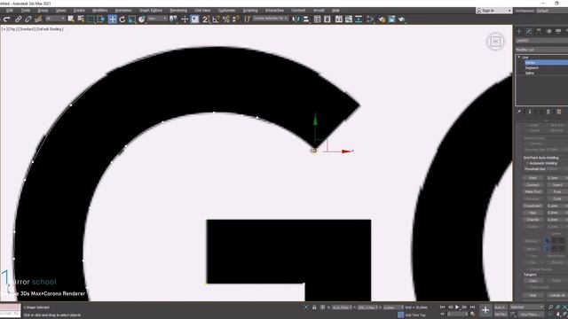Screen dimensions: 568x319
Task: Open the selection filter All dropdown
Action: pyautogui.click(x=55, y=19)
